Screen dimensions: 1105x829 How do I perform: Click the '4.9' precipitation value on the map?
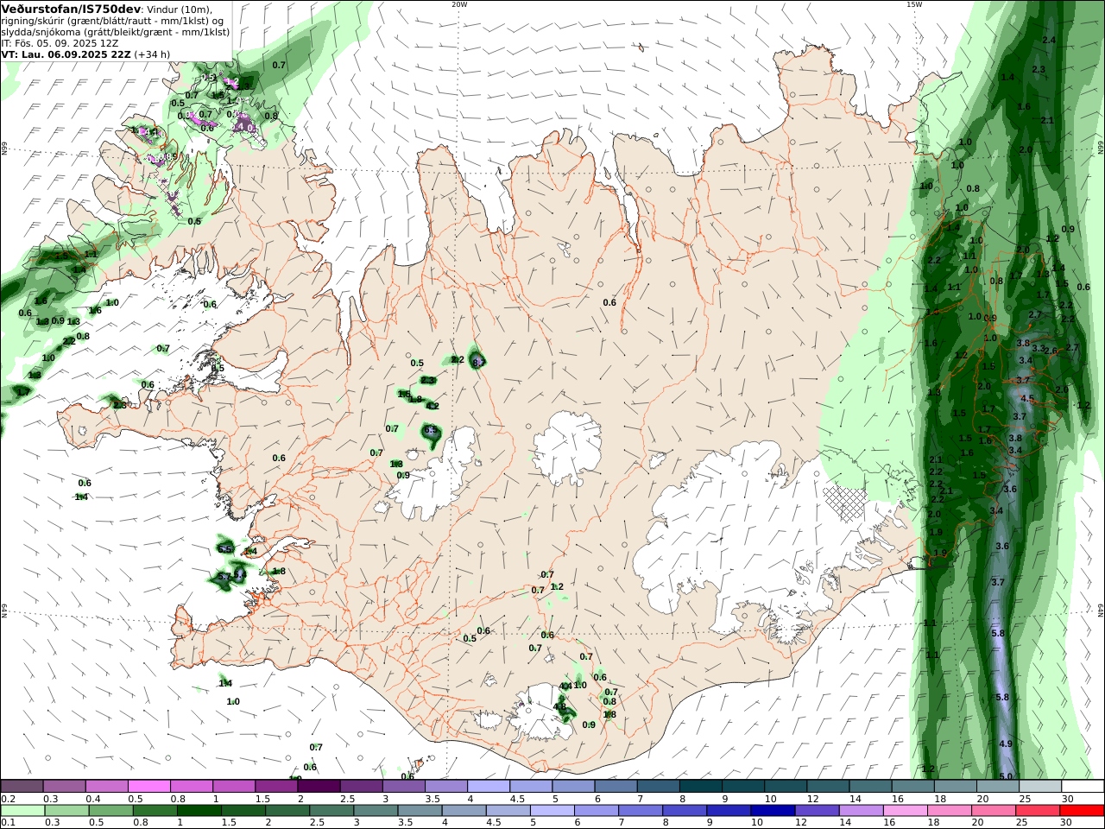pyautogui.click(x=1006, y=744)
